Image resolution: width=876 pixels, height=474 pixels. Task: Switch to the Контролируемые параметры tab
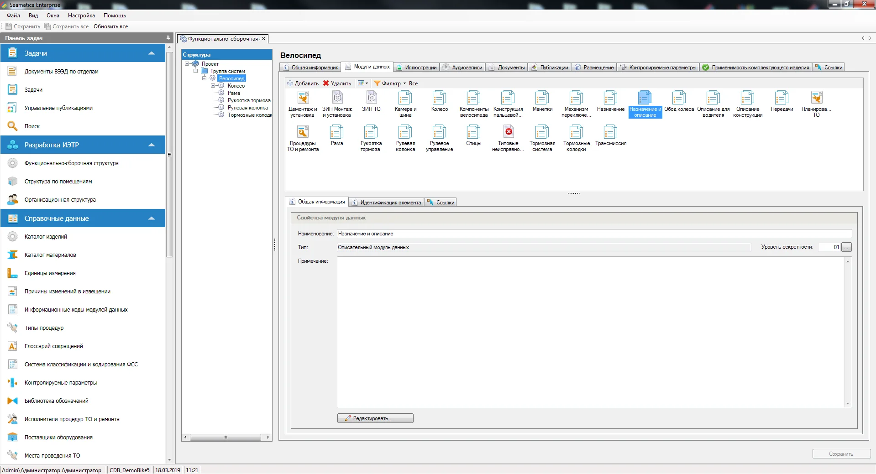658,68
